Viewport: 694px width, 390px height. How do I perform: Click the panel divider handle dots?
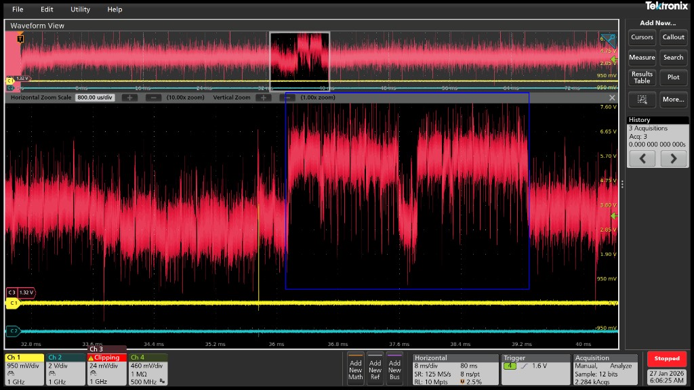click(x=622, y=184)
